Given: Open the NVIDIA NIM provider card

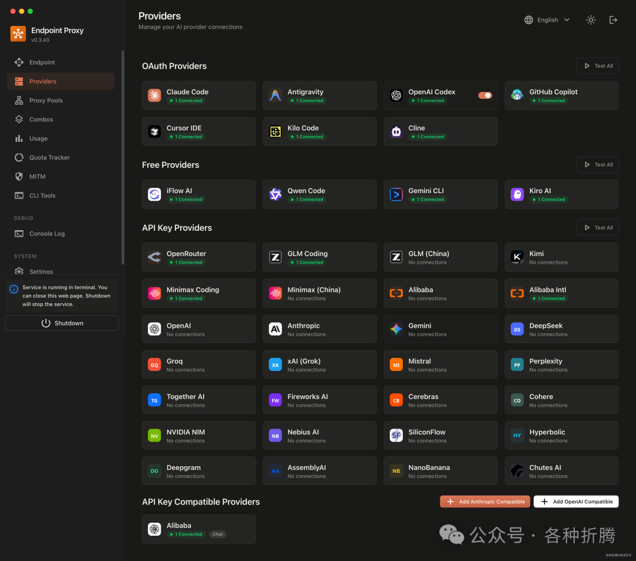Looking at the screenshot, I should click(199, 436).
